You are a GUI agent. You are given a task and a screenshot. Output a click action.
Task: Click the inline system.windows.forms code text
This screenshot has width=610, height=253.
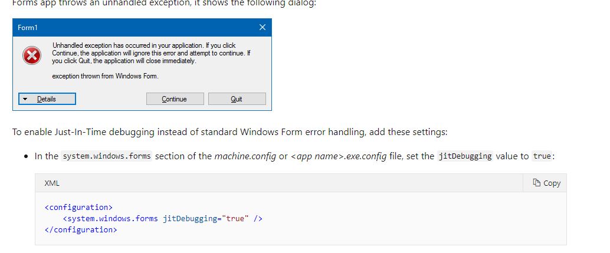click(107, 156)
